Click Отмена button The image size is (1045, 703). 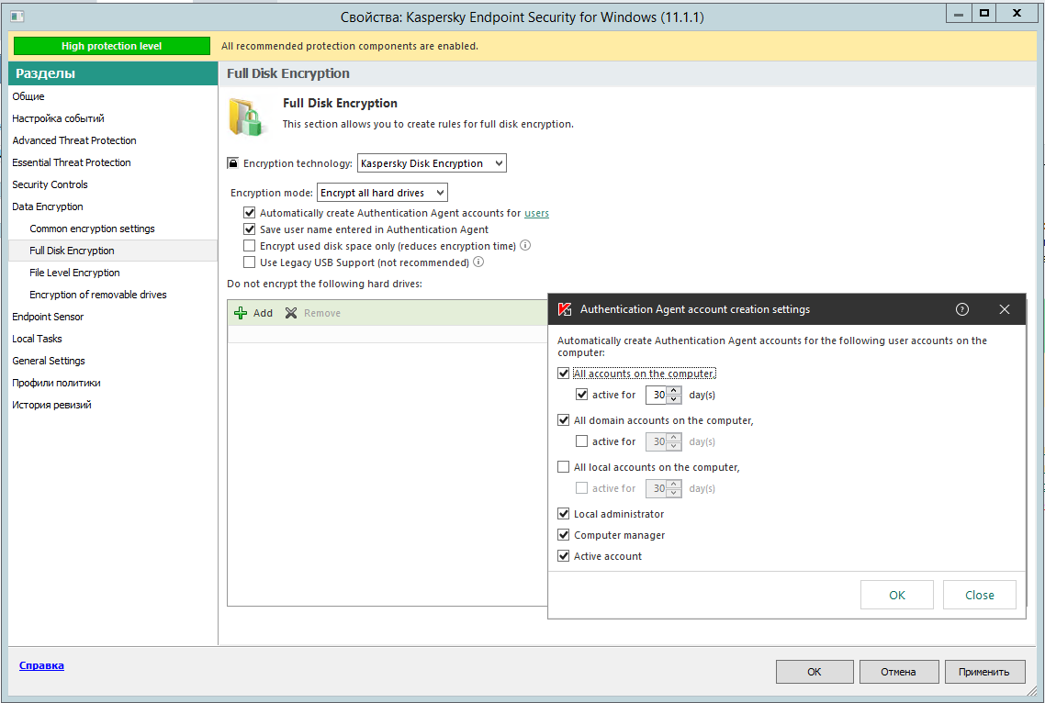898,672
